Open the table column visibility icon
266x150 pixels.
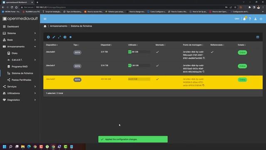point(258,37)
